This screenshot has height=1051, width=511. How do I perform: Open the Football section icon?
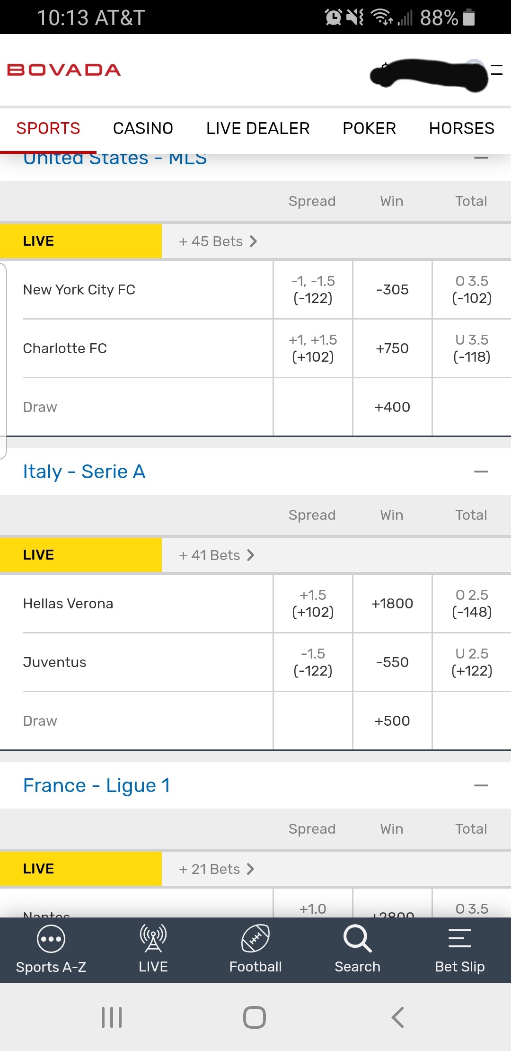(255, 938)
